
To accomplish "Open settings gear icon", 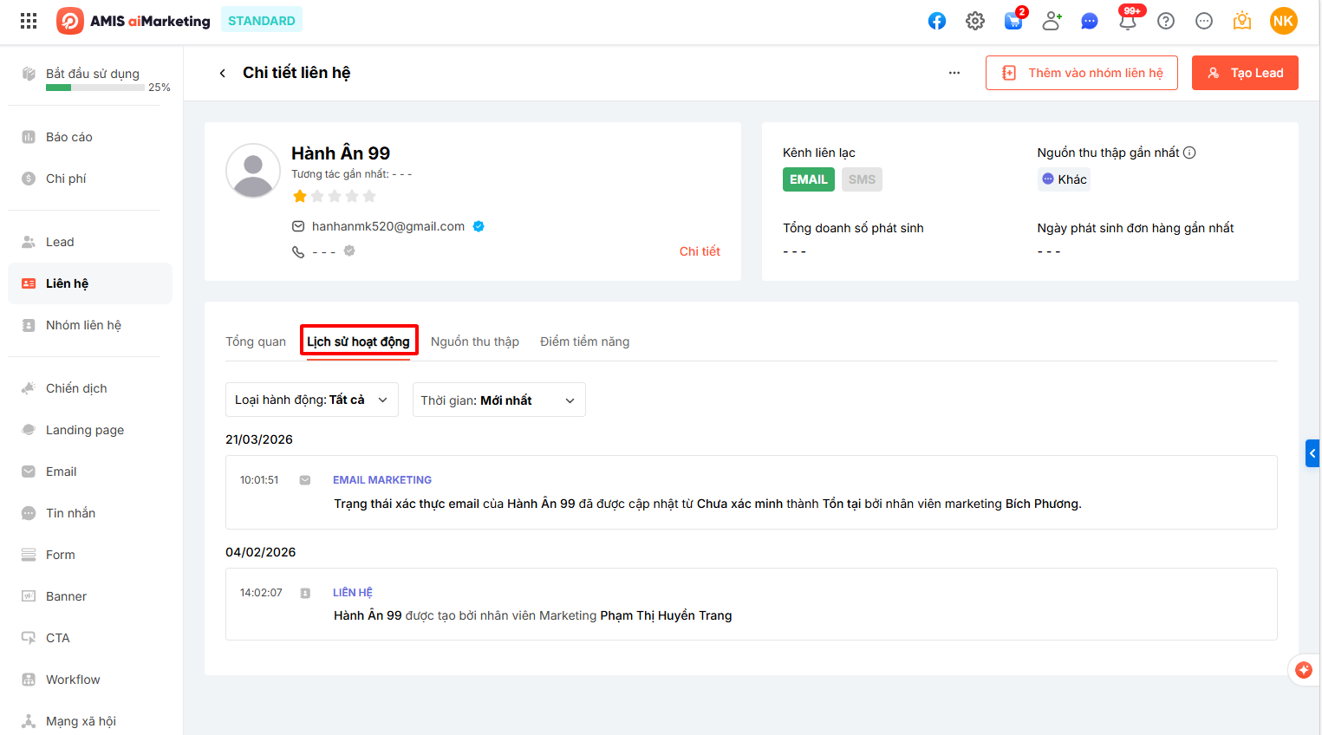I will coord(975,21).
